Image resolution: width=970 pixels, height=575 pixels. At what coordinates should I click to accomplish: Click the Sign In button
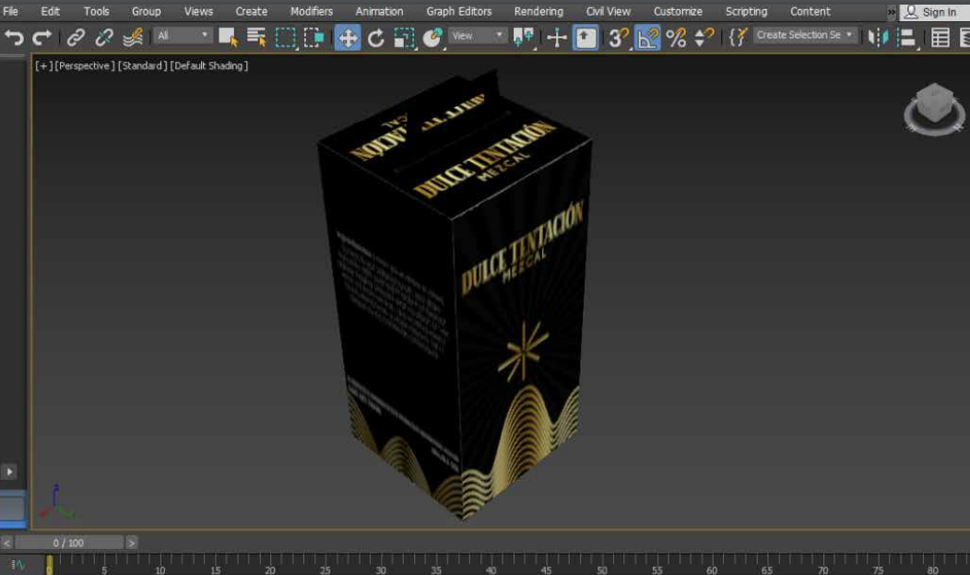pyautogui.click(x=931, y=12)
